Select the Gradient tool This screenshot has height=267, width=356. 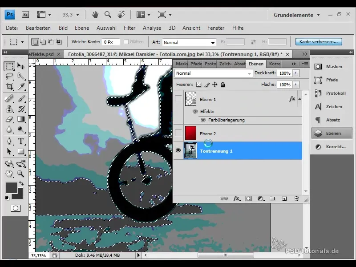[x=20, y=119]
